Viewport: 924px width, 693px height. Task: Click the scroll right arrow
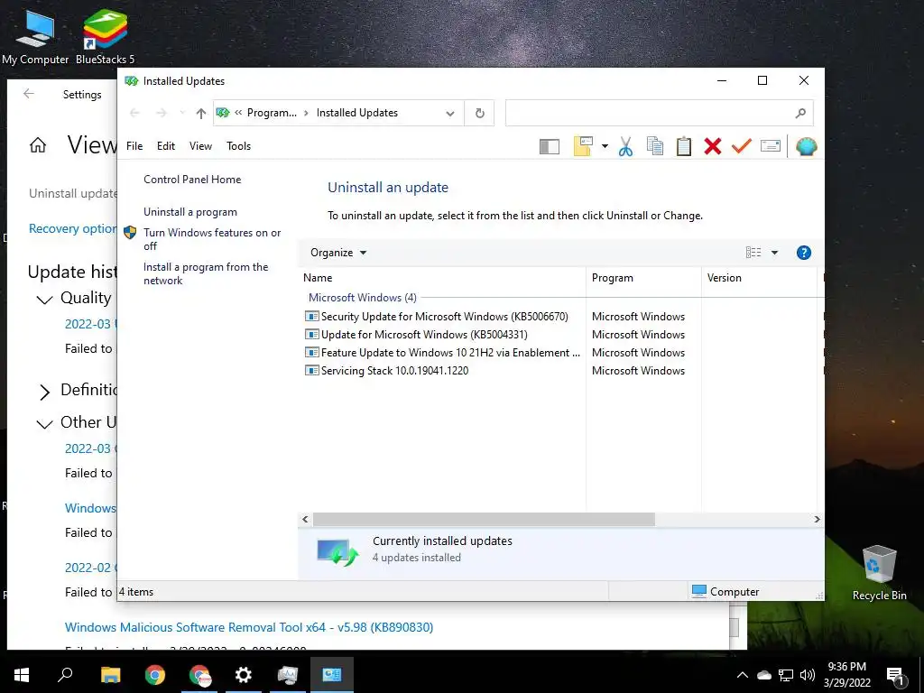coord(817,519)
